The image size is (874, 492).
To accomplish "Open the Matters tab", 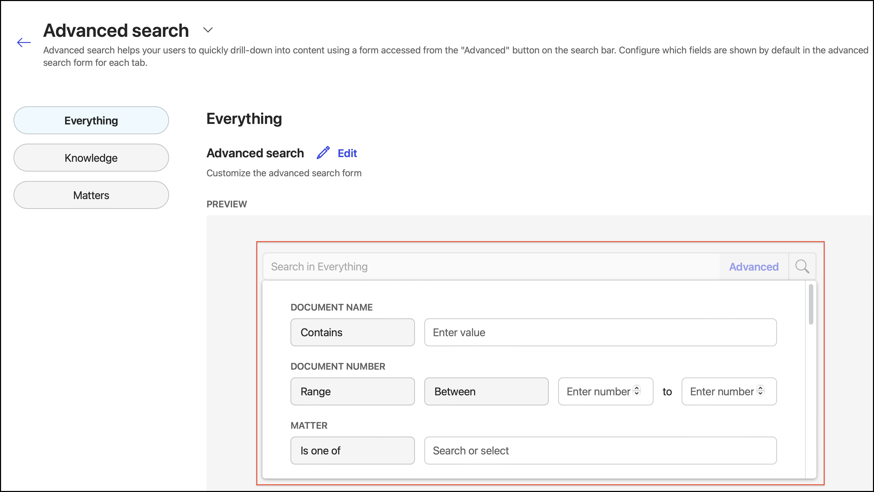I will pyautogui.click(x=91, y=195).
